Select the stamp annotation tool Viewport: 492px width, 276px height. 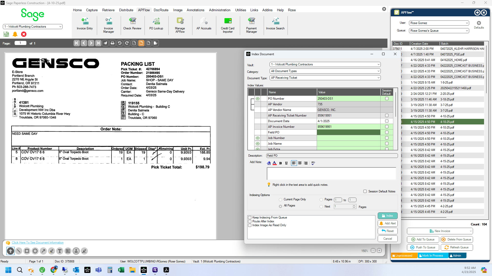[x=76, y=251]
